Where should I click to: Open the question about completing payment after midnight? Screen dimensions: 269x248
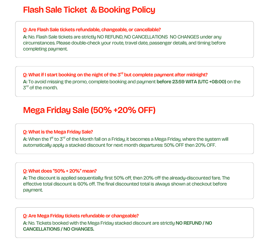[115, 75]
